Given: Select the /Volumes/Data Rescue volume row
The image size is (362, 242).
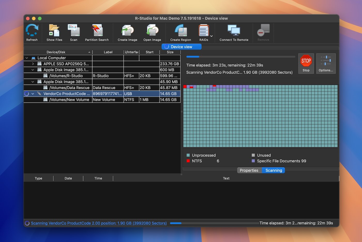Looking at the screenshot, I should pos(69,88).
